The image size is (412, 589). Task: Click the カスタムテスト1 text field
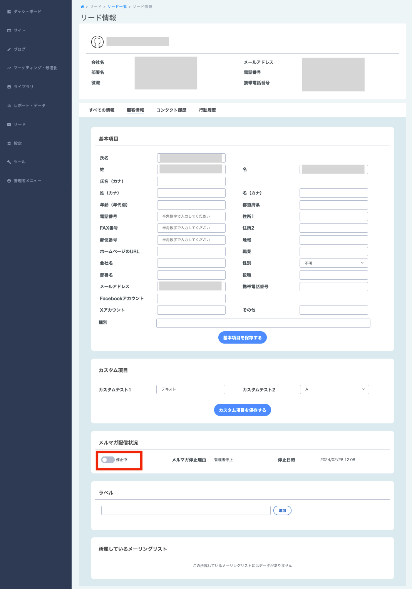pyautogui.click(x=191, y=389)
